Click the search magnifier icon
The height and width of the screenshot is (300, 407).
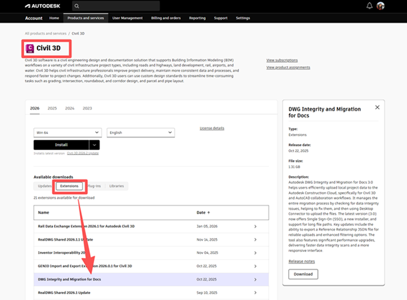coord(77,6)
